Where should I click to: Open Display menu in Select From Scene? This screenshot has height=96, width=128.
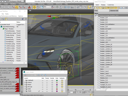[103, 5]
